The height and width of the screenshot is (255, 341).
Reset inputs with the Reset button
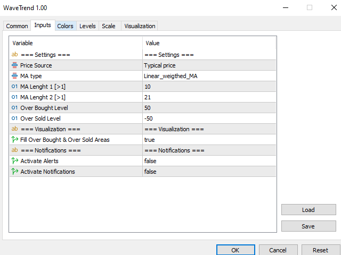[320, 250]
